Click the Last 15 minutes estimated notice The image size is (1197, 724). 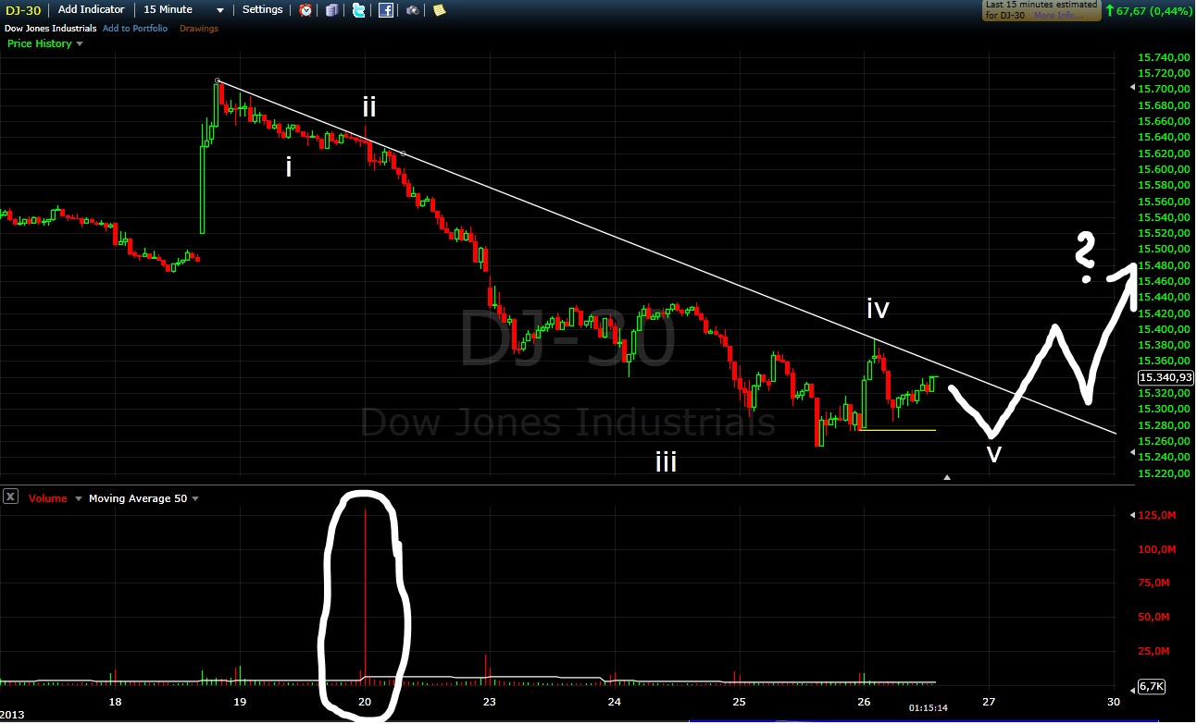[x=1040, y=10]
